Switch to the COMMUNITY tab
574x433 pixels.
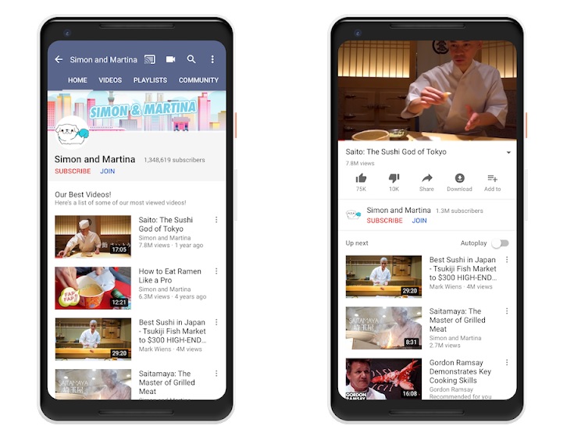coord(198,80)
